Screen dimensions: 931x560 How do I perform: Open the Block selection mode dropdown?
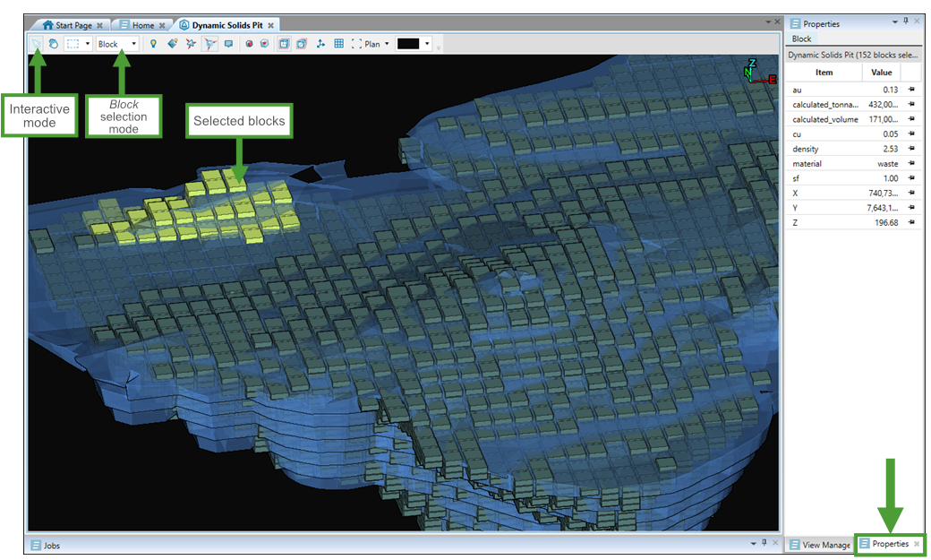133,44
